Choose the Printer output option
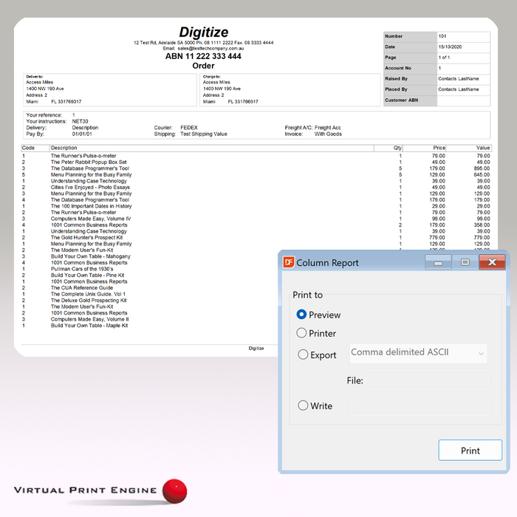Image resolution: width=517 pixels, height=517 pixels. [303, 333]
